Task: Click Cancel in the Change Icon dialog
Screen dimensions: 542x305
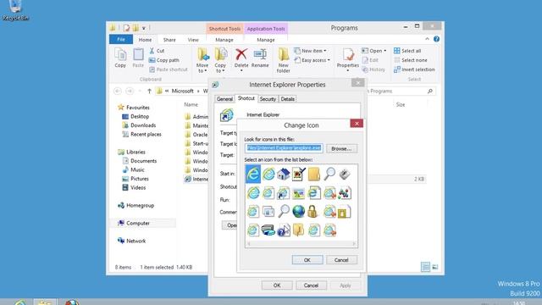Action: (x=341, y=260)
